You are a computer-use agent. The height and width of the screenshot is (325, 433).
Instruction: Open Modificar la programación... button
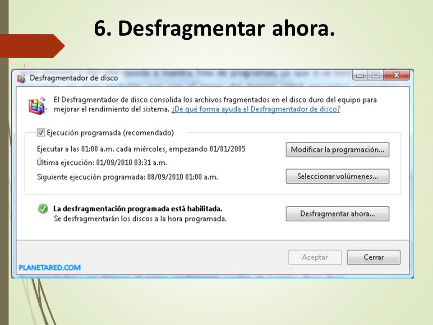337,149
